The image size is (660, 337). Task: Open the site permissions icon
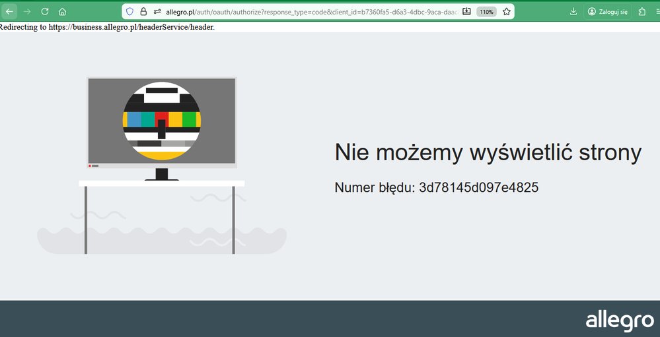tap(157, 12)
